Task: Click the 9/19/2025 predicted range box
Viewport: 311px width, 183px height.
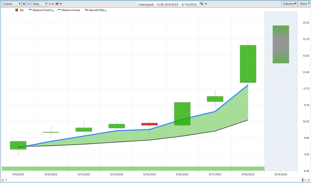Action: click(281, 44)
